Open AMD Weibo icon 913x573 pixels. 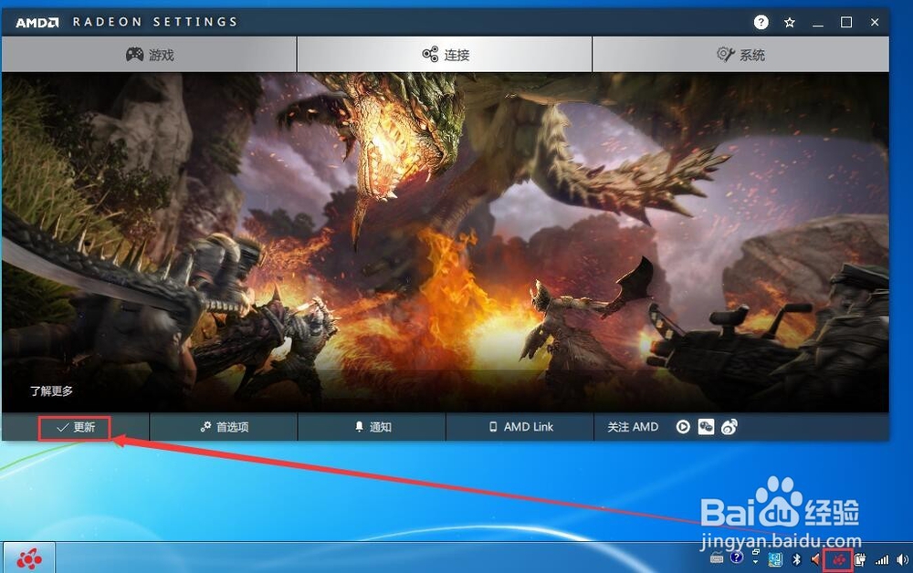(729, 427)
